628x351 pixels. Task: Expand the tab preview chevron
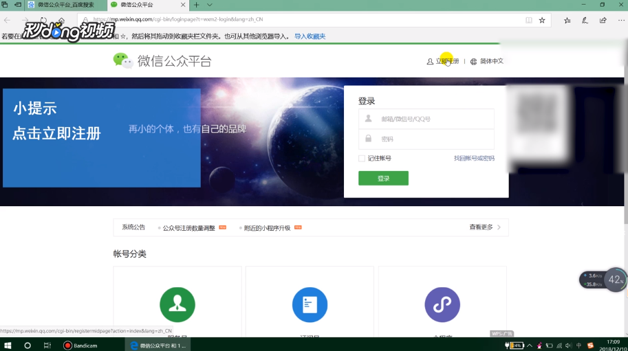tap(210, 5)
